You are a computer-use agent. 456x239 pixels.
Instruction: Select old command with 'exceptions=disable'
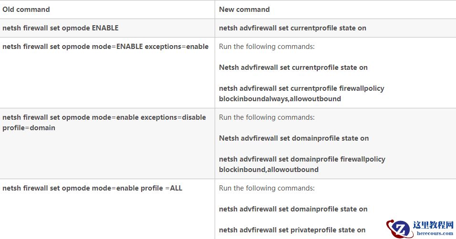pyautogui.click(x=104, y=117)
